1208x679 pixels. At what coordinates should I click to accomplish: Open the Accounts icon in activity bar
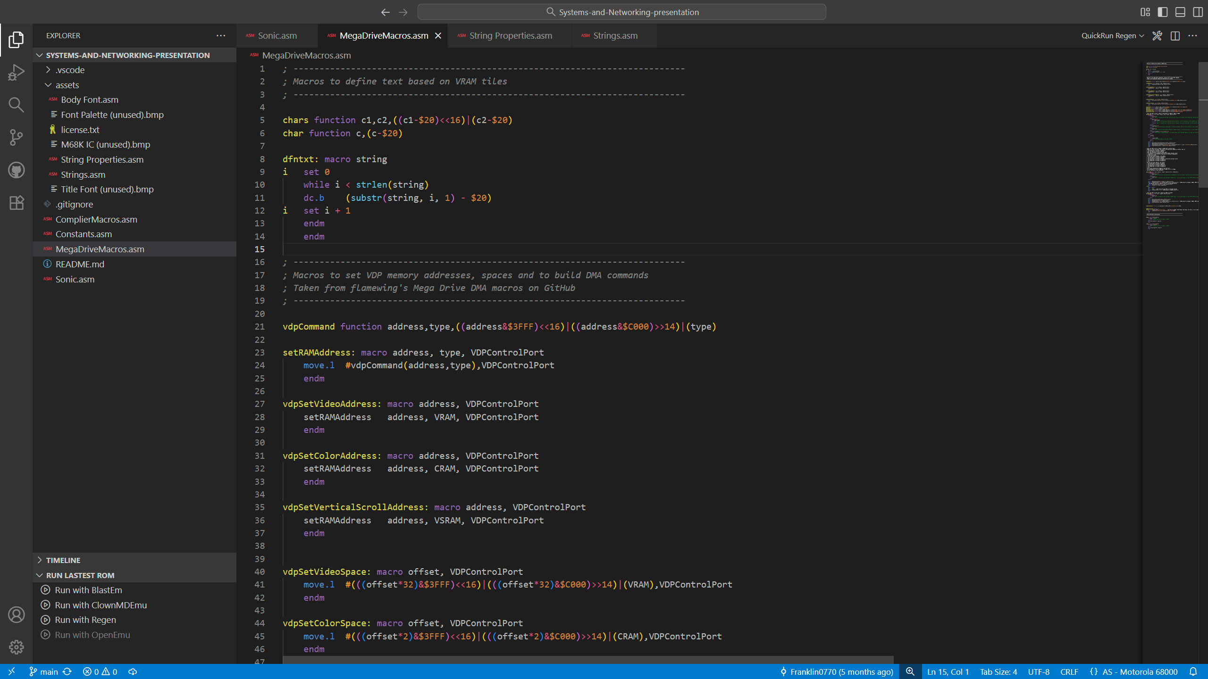point(16,614)
